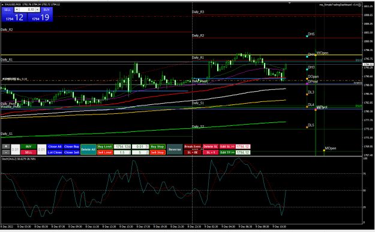Click the Buy Stop button
Viewport: 375px width, 232px height.
157,146
